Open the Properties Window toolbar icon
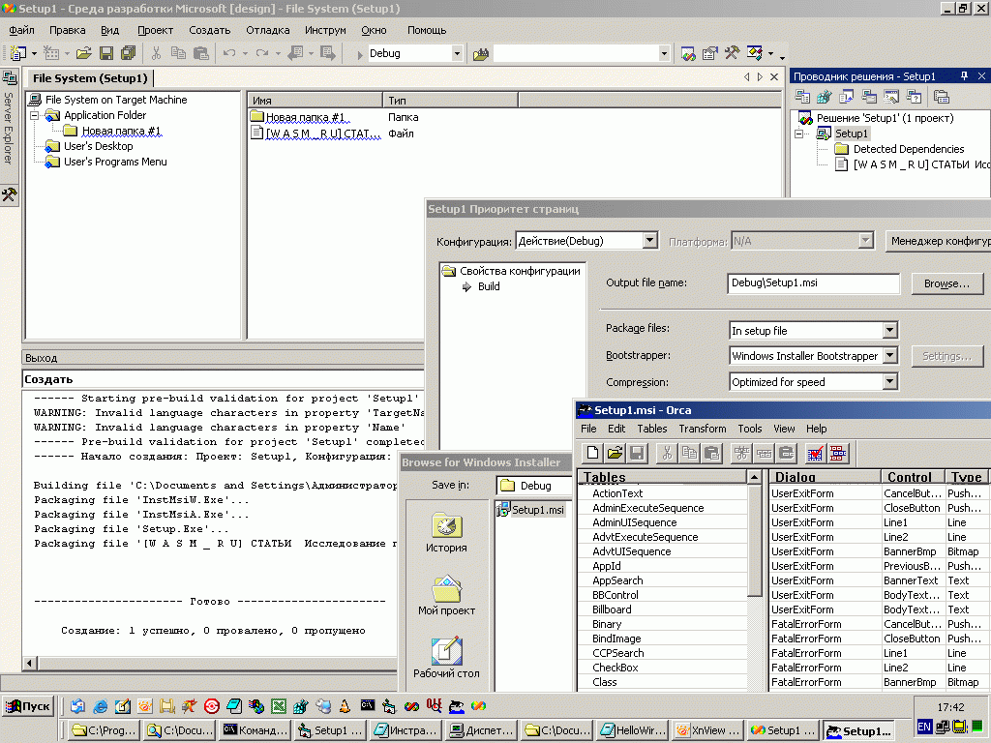This screenshot has height=743, width=991. (709, 54)
